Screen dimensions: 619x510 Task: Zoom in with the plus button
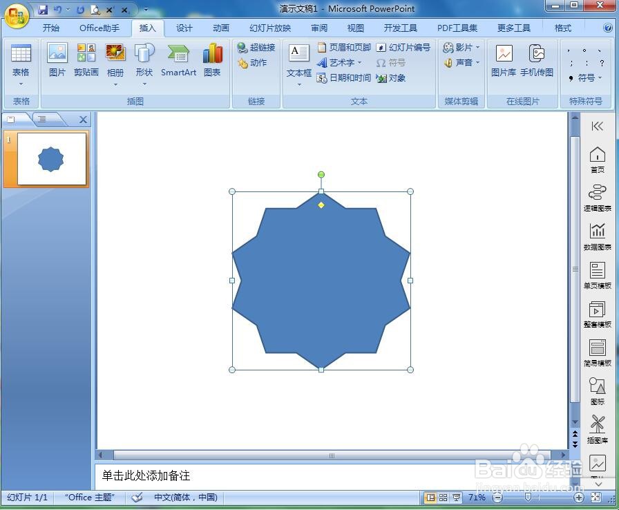point(579,498)
